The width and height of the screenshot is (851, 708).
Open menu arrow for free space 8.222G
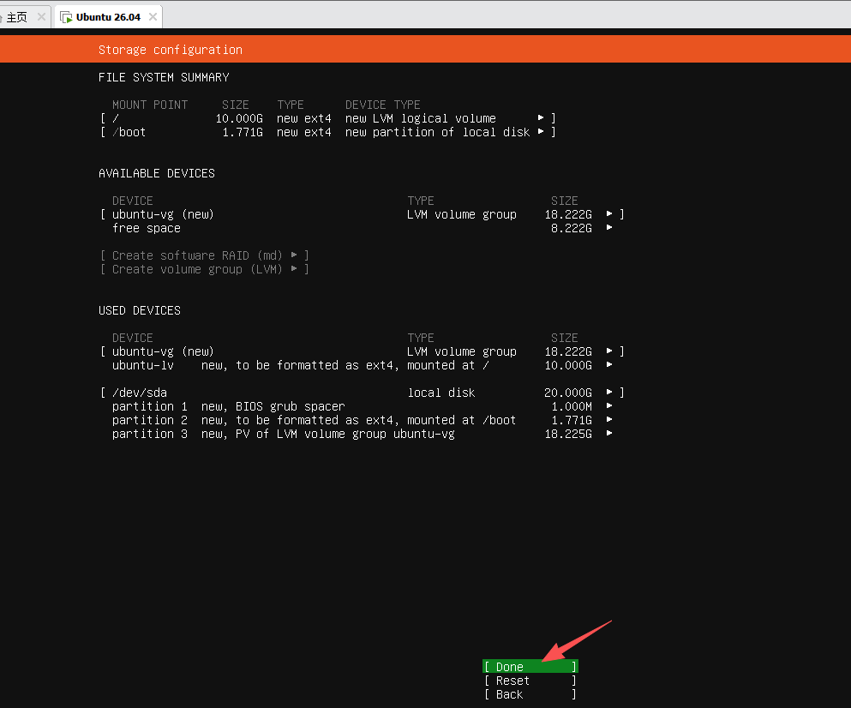(x=609, y=227)
